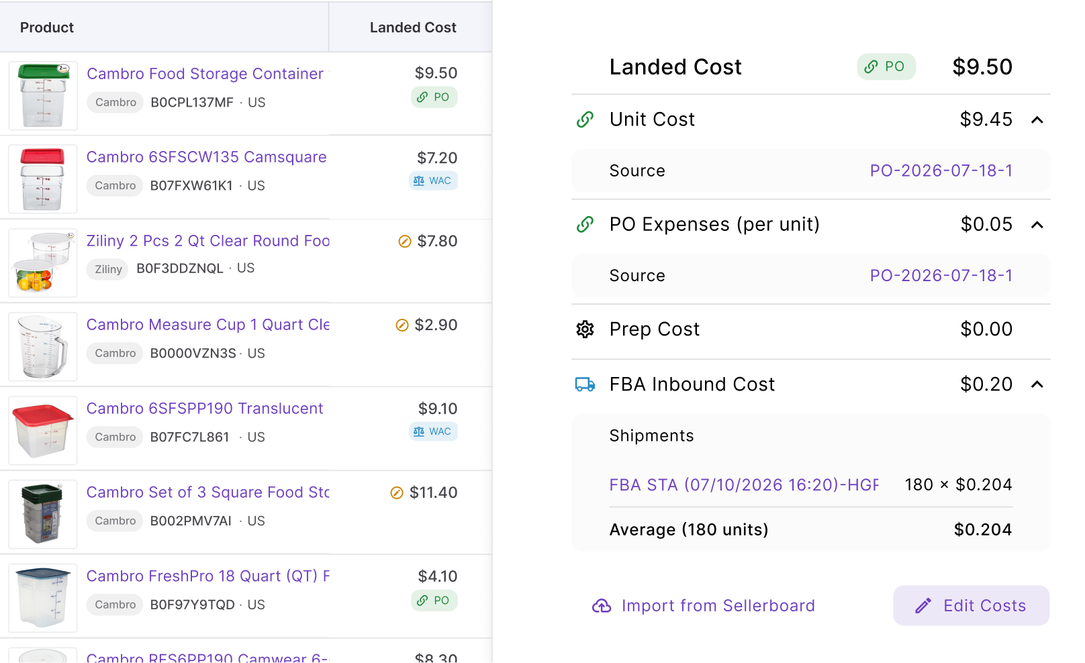Click ASIN B07FC7L861
1085x663 pixels.
(190, 438)
